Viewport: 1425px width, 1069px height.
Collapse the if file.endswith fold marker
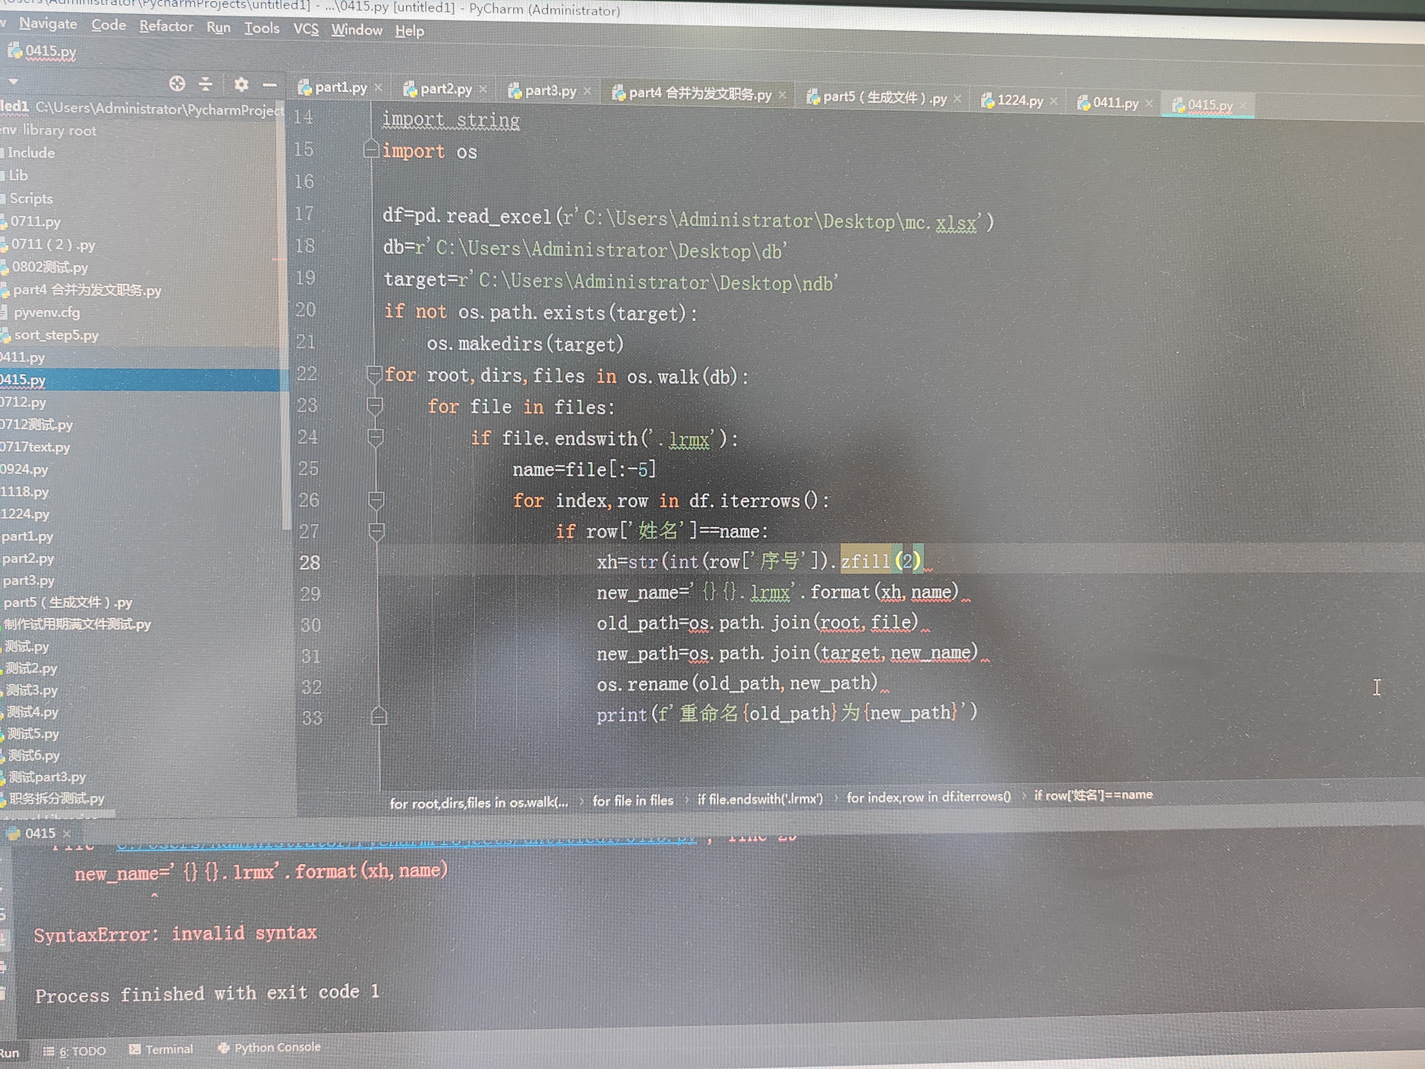click(375, 437)
